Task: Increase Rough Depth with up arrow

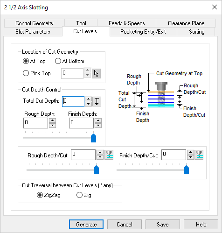Action: (52, 120)
